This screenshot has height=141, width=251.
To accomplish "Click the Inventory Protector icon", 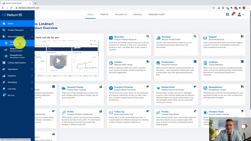I will click(111, 88).
